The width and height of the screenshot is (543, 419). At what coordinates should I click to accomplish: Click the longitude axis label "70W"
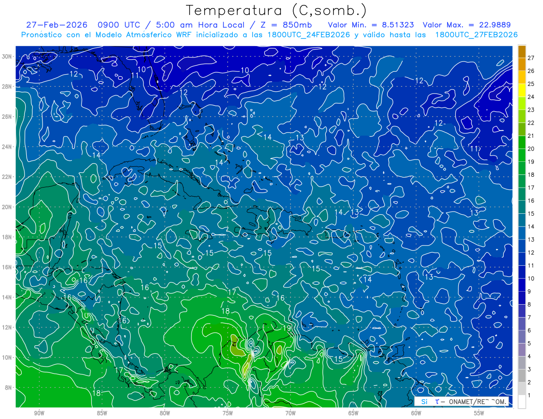[x=291, y=413]
